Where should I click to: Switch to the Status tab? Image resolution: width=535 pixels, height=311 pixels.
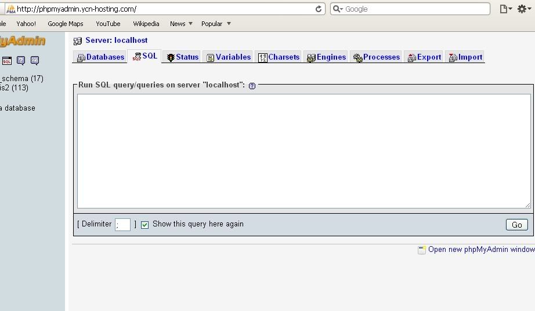tap(183, 57)
